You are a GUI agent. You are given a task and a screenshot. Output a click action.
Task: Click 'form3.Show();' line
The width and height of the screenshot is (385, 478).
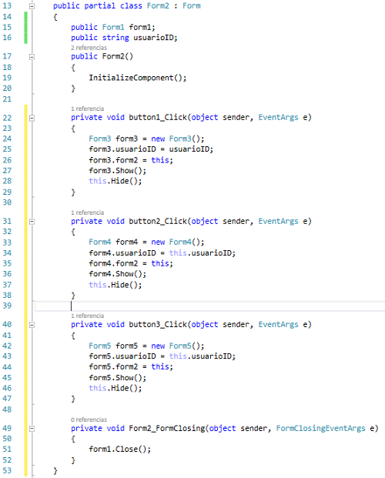(118, 170)
